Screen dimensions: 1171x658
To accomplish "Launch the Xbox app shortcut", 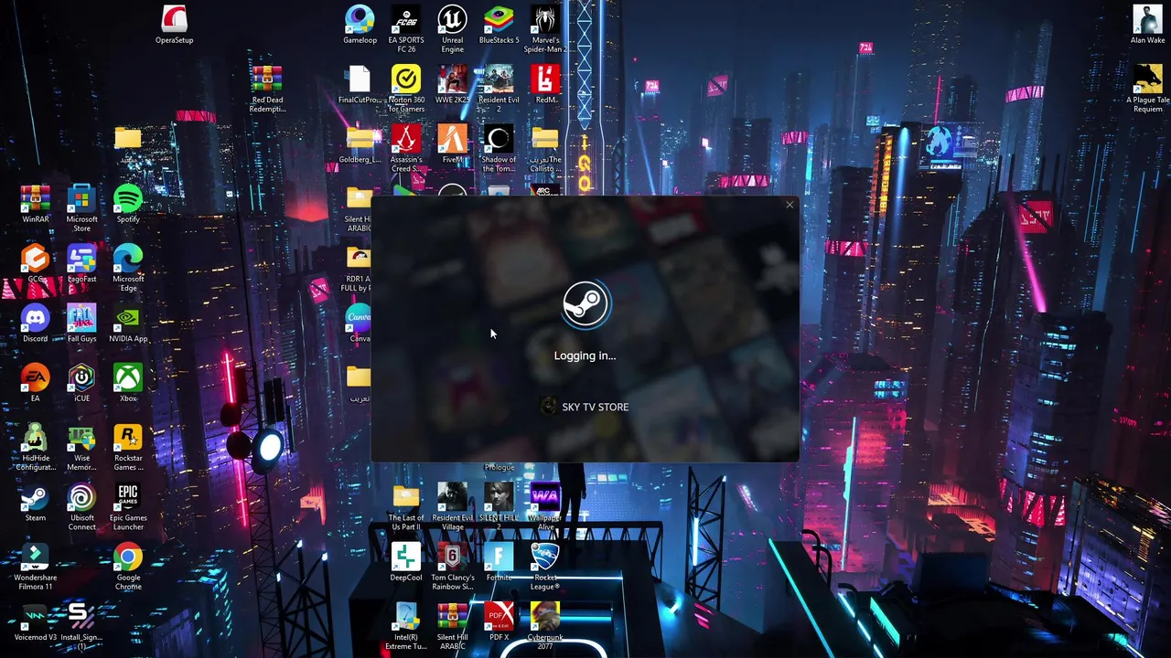I will coord(128,382).
